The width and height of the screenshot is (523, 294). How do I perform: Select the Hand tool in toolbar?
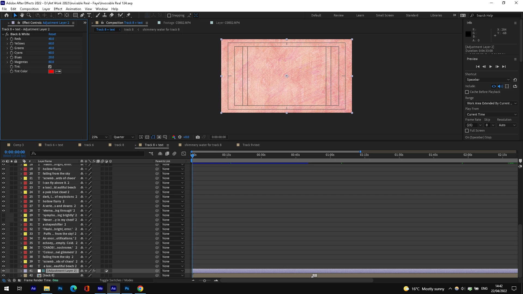(x=22, y=15)
